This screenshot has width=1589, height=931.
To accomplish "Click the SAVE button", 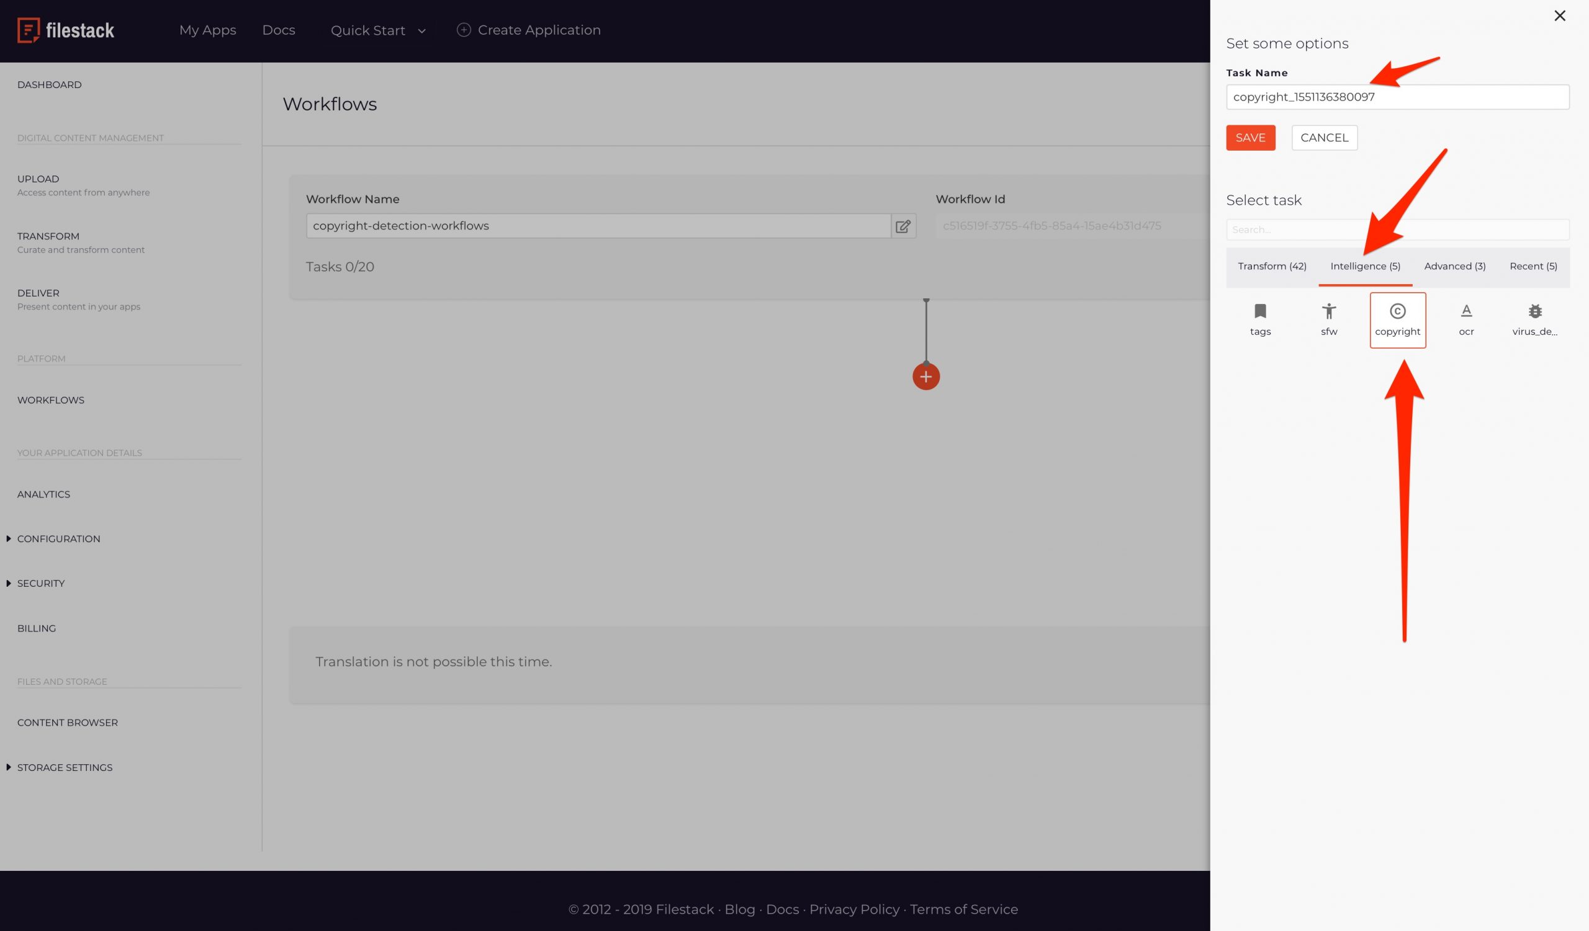I will [x=1250, y=137].
